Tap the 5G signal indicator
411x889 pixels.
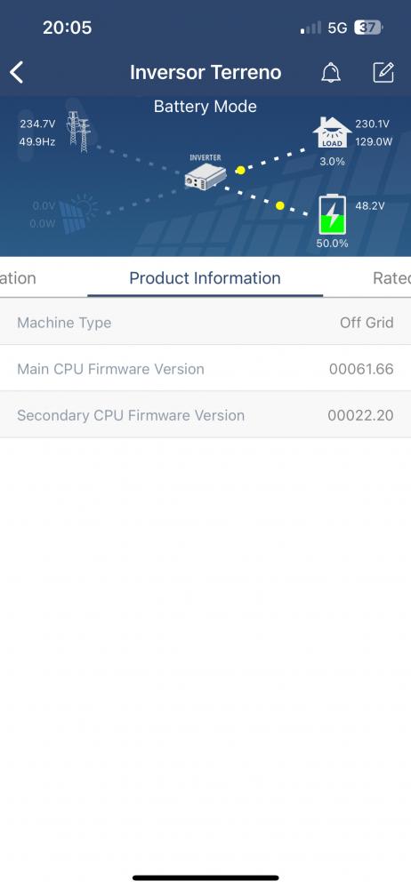(337, 28)
